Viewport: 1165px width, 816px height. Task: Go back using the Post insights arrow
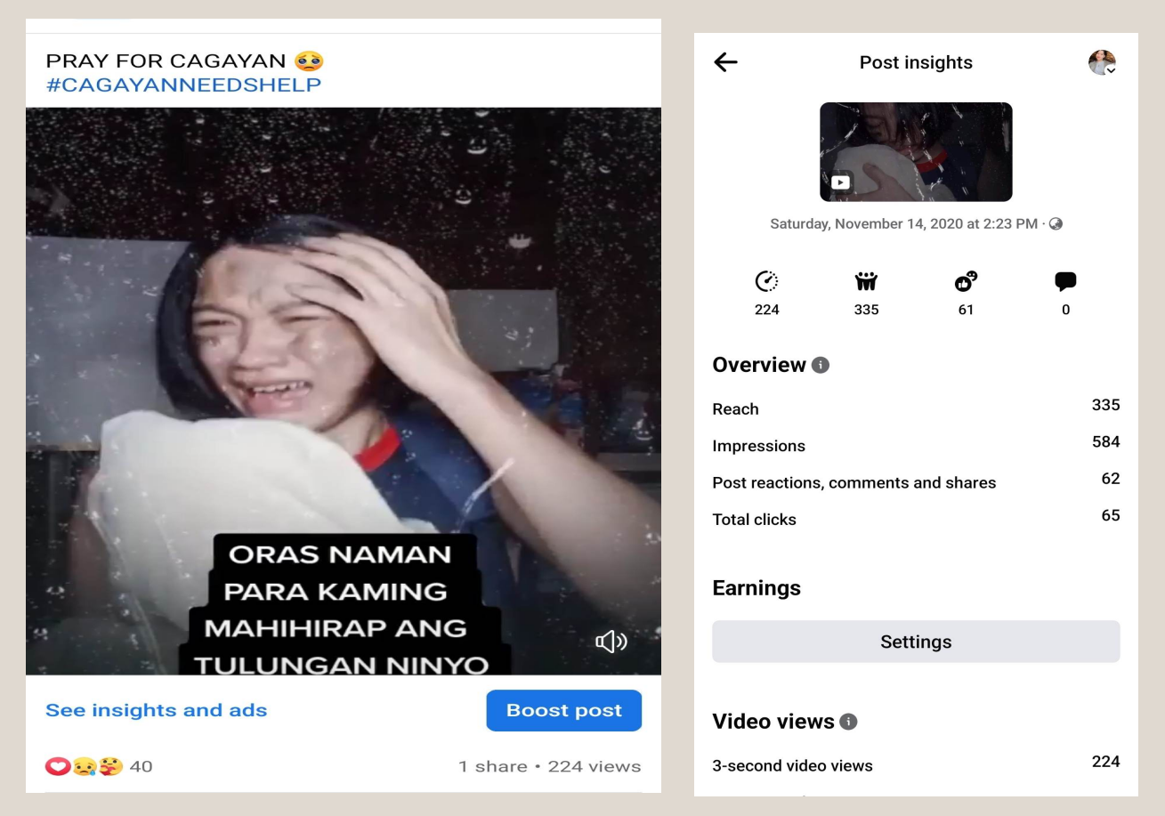tap(726, 62)
